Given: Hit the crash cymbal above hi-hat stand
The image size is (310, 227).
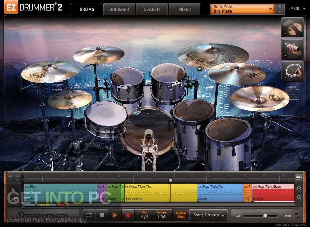Looking at the screenshot, I should [99, 55].
